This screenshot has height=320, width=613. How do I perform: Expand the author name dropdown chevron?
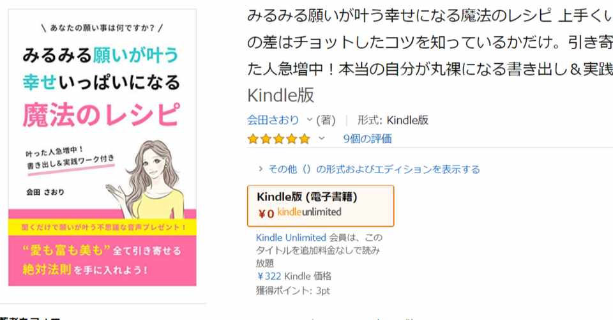click(309, 119)
